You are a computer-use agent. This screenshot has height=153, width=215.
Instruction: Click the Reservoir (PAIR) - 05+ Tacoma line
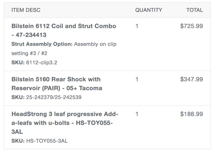click(x=57, y=88)
